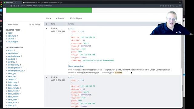The image size is (194, 109).
Task: Click first event timestamp value 2016-08-24T11:15:12
Action: 98,61
